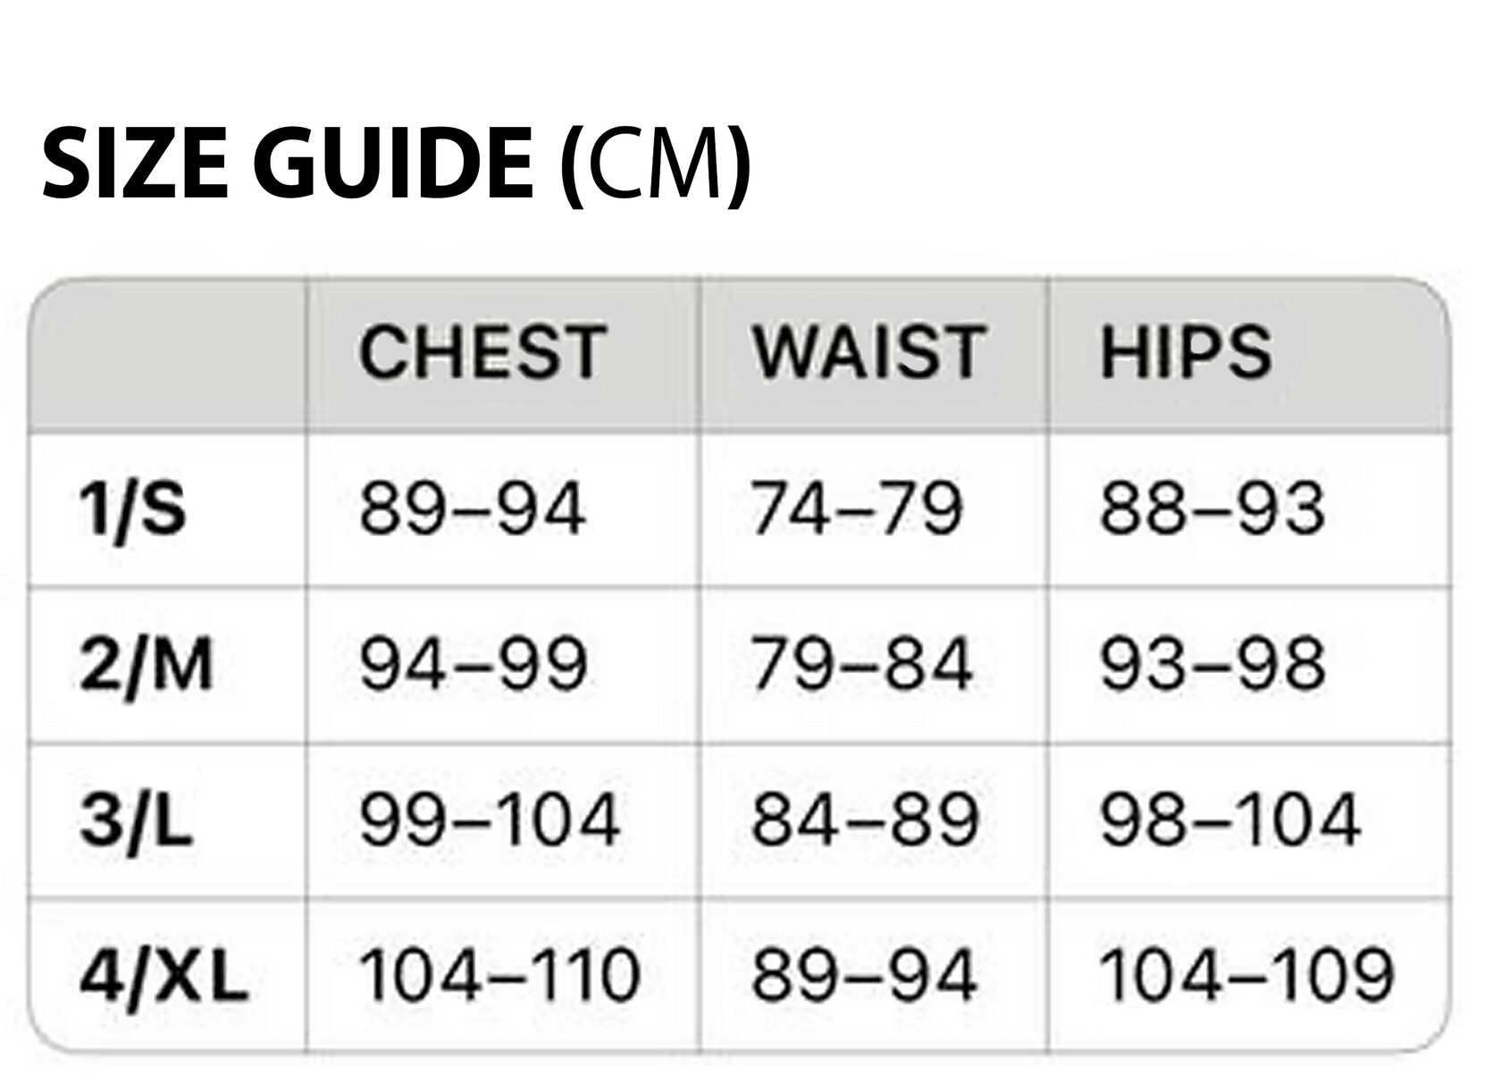1501x1092 pixels.
Task: Select chest value 94–99 for size M
Action: pyautogui.click(x=473, y=664)
